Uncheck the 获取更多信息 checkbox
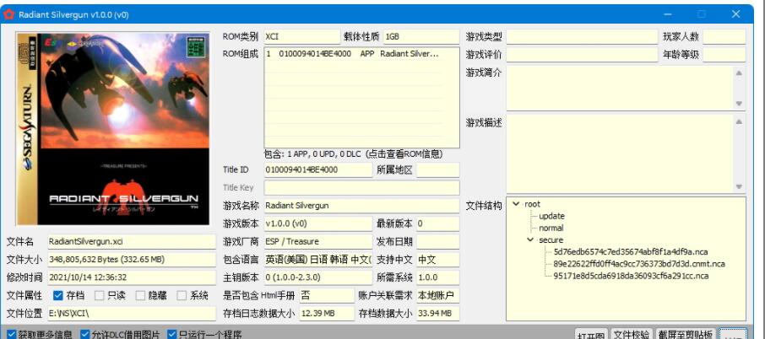765x339 pixels. point(12,335)
